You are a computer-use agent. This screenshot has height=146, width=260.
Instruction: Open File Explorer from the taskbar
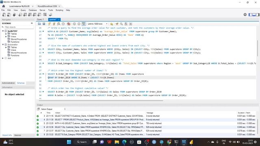(x=117, y=142)
